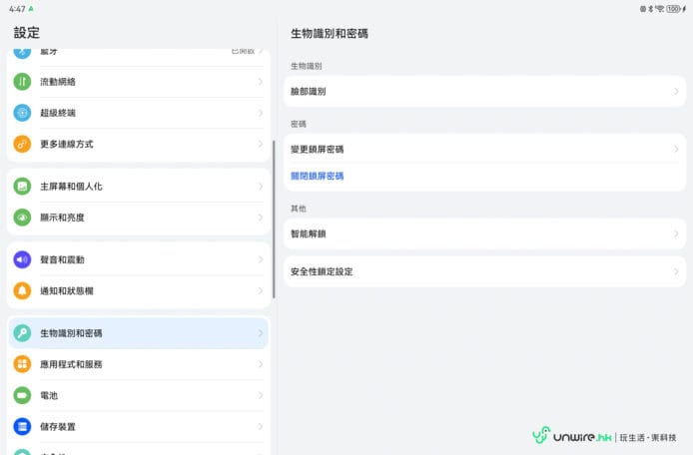693x455 pixels.
Task: Open Face recognition (臉部識別) settings
Action: pyautogui.click(x=483, y=91)
